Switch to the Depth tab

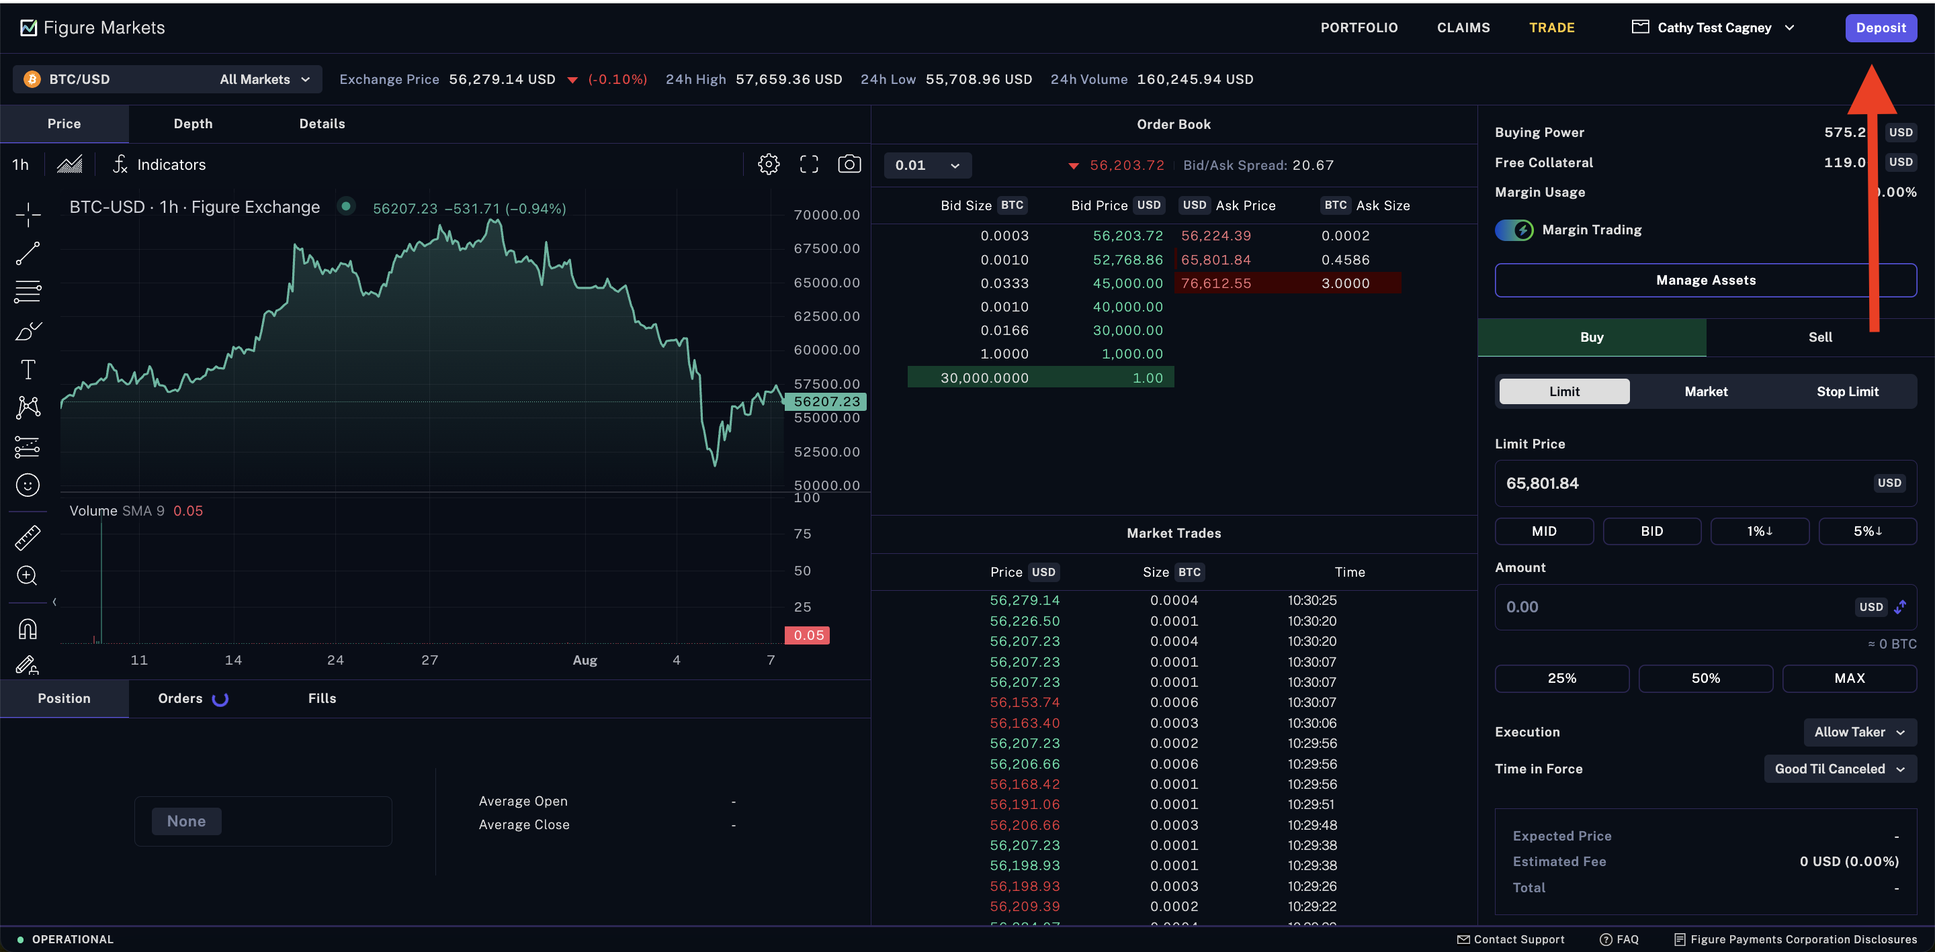(x=193, y=124)
